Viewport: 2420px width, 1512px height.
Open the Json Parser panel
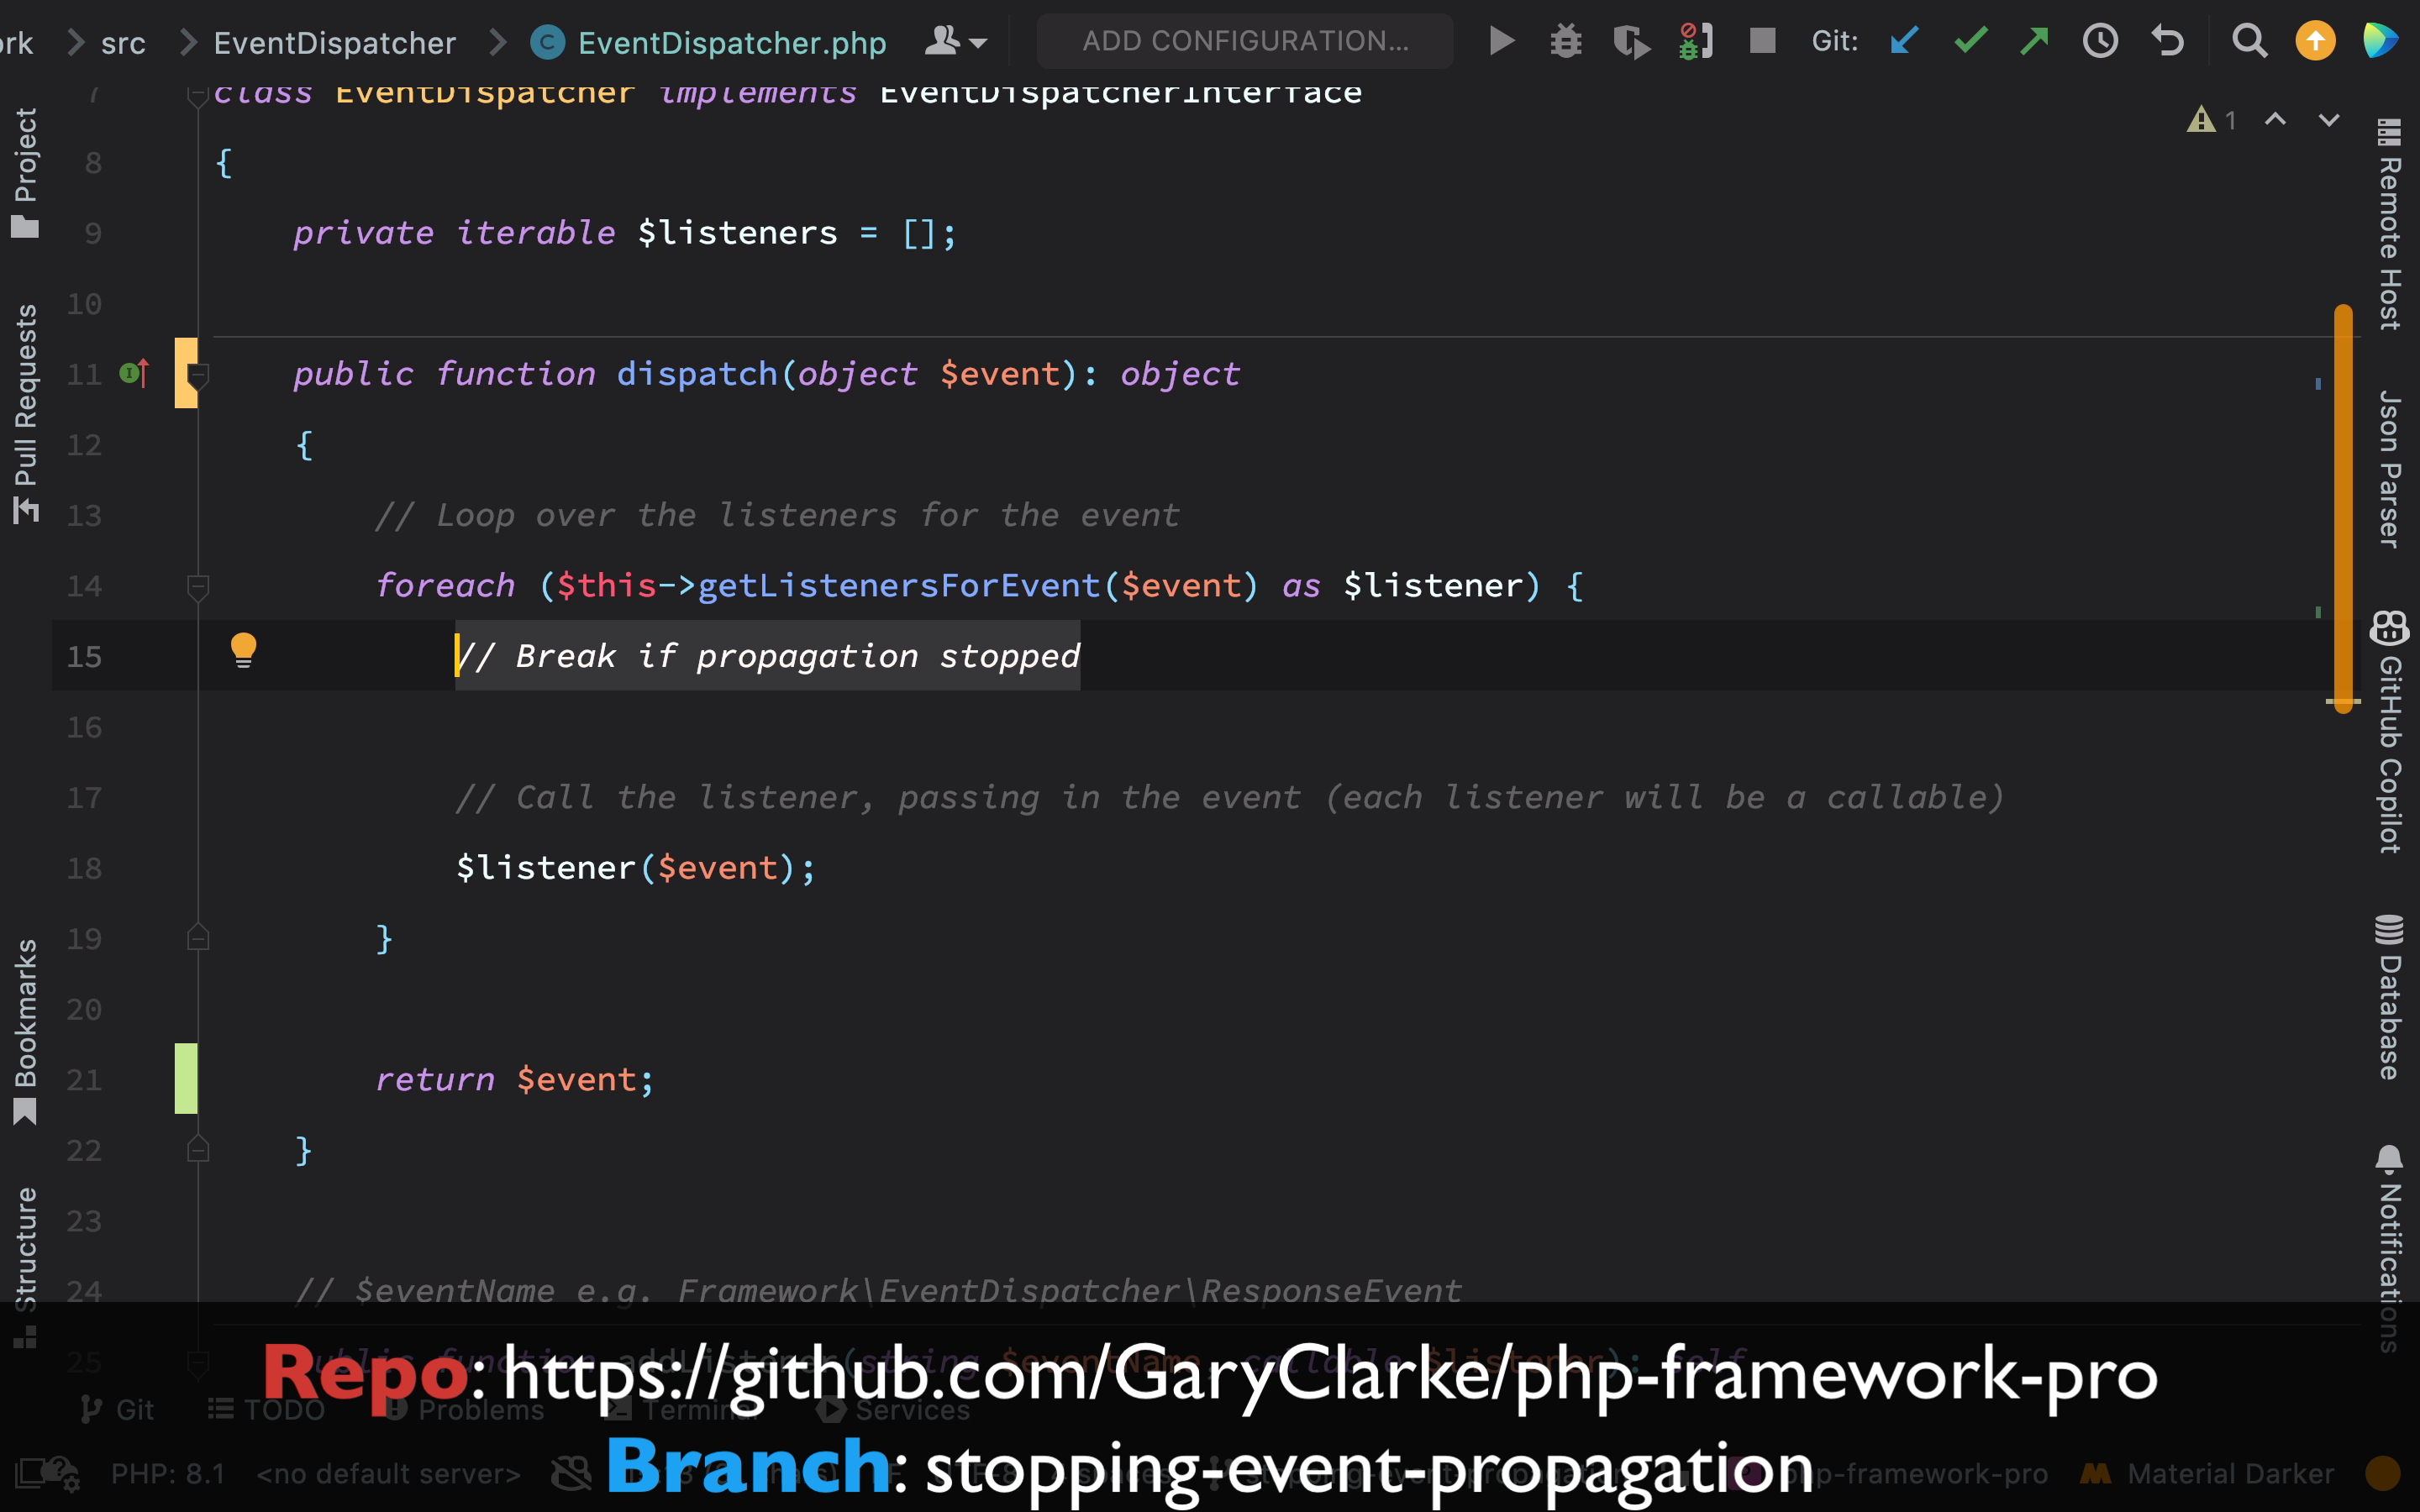pos(2389,469)
